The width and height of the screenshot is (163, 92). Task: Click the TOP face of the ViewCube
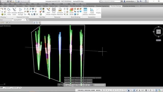[x=158, y=32]
